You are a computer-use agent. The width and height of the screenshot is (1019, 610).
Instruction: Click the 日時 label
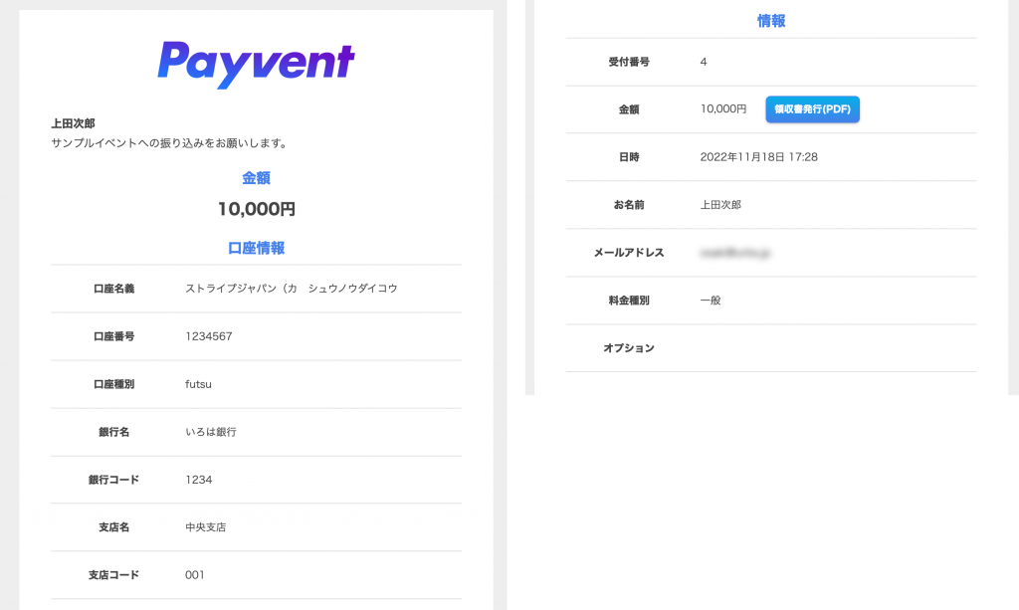click(629, 157)
